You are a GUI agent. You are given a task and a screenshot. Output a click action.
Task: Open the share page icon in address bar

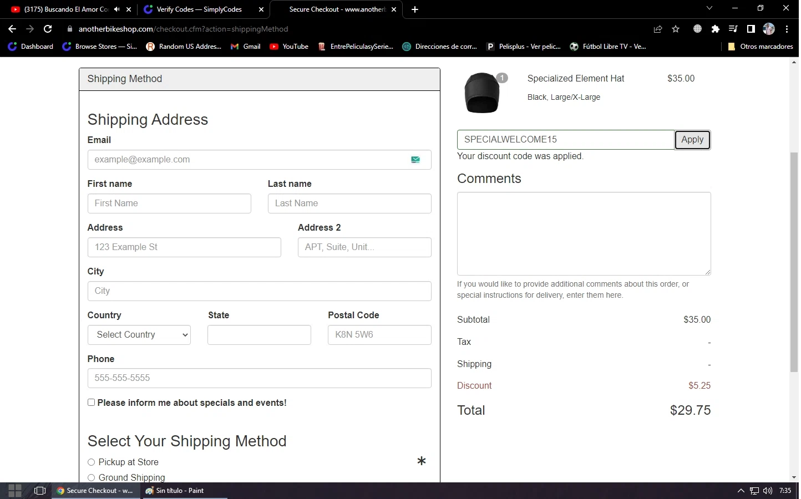(658, 29)
